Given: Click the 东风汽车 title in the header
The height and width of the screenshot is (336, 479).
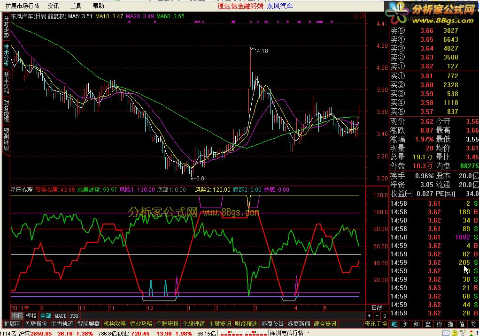Looking at the screenshot, I should [279, 6].
